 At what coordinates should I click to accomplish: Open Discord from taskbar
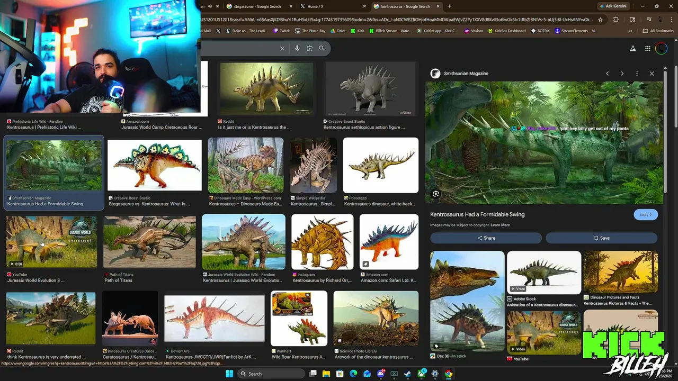pyautogui.click(x=380, y=374)
